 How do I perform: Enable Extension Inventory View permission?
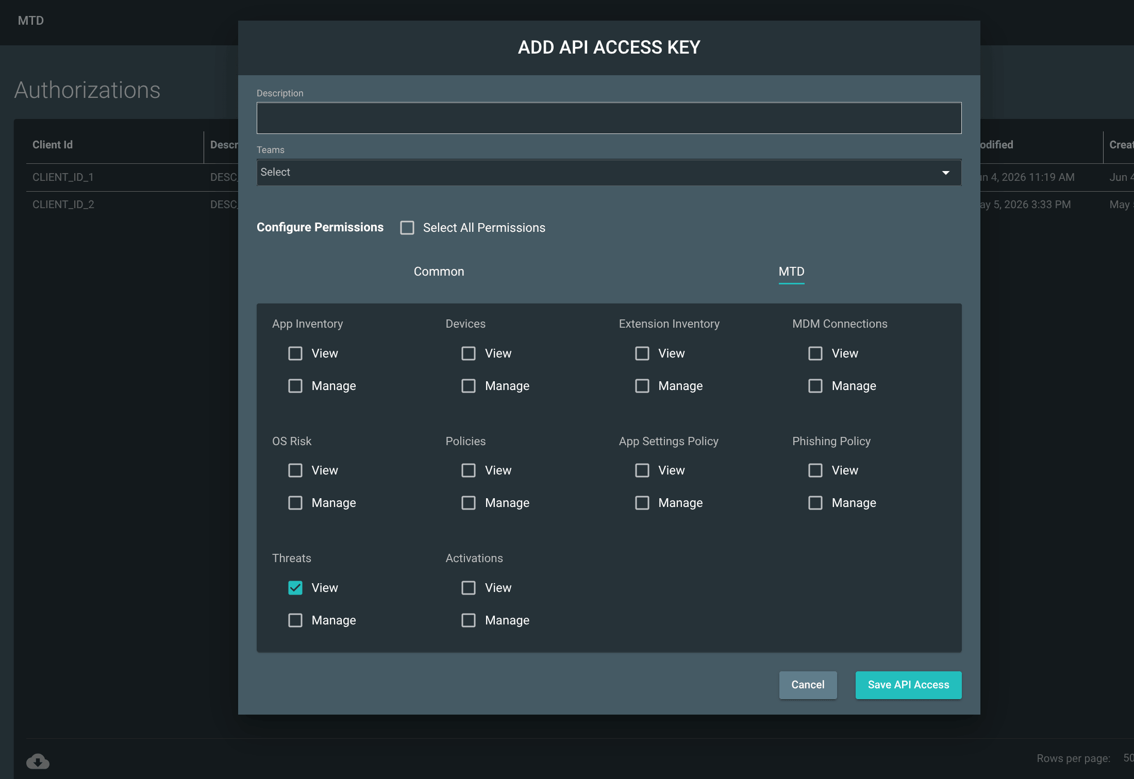click(x=642, y=353)
